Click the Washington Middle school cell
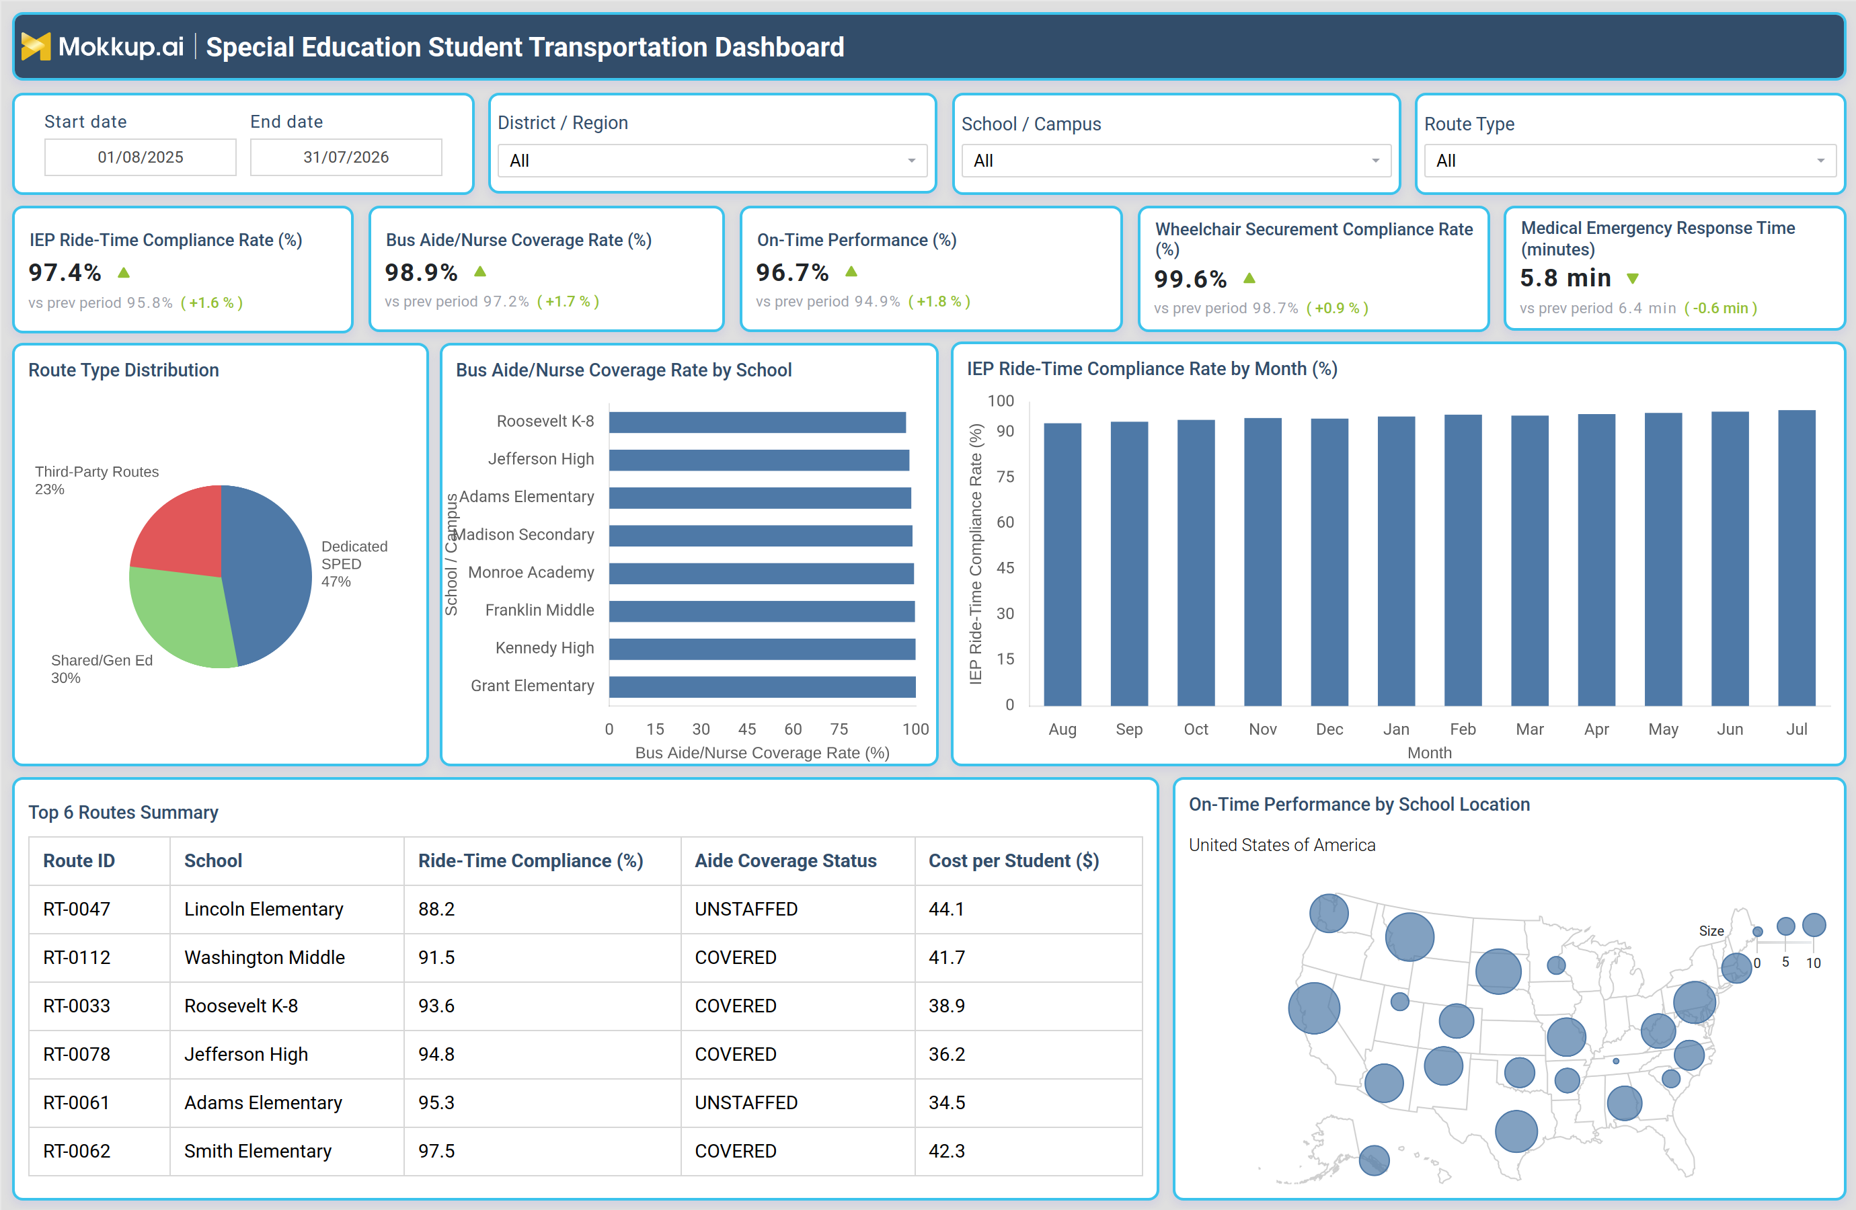 [x=287, y=957]
